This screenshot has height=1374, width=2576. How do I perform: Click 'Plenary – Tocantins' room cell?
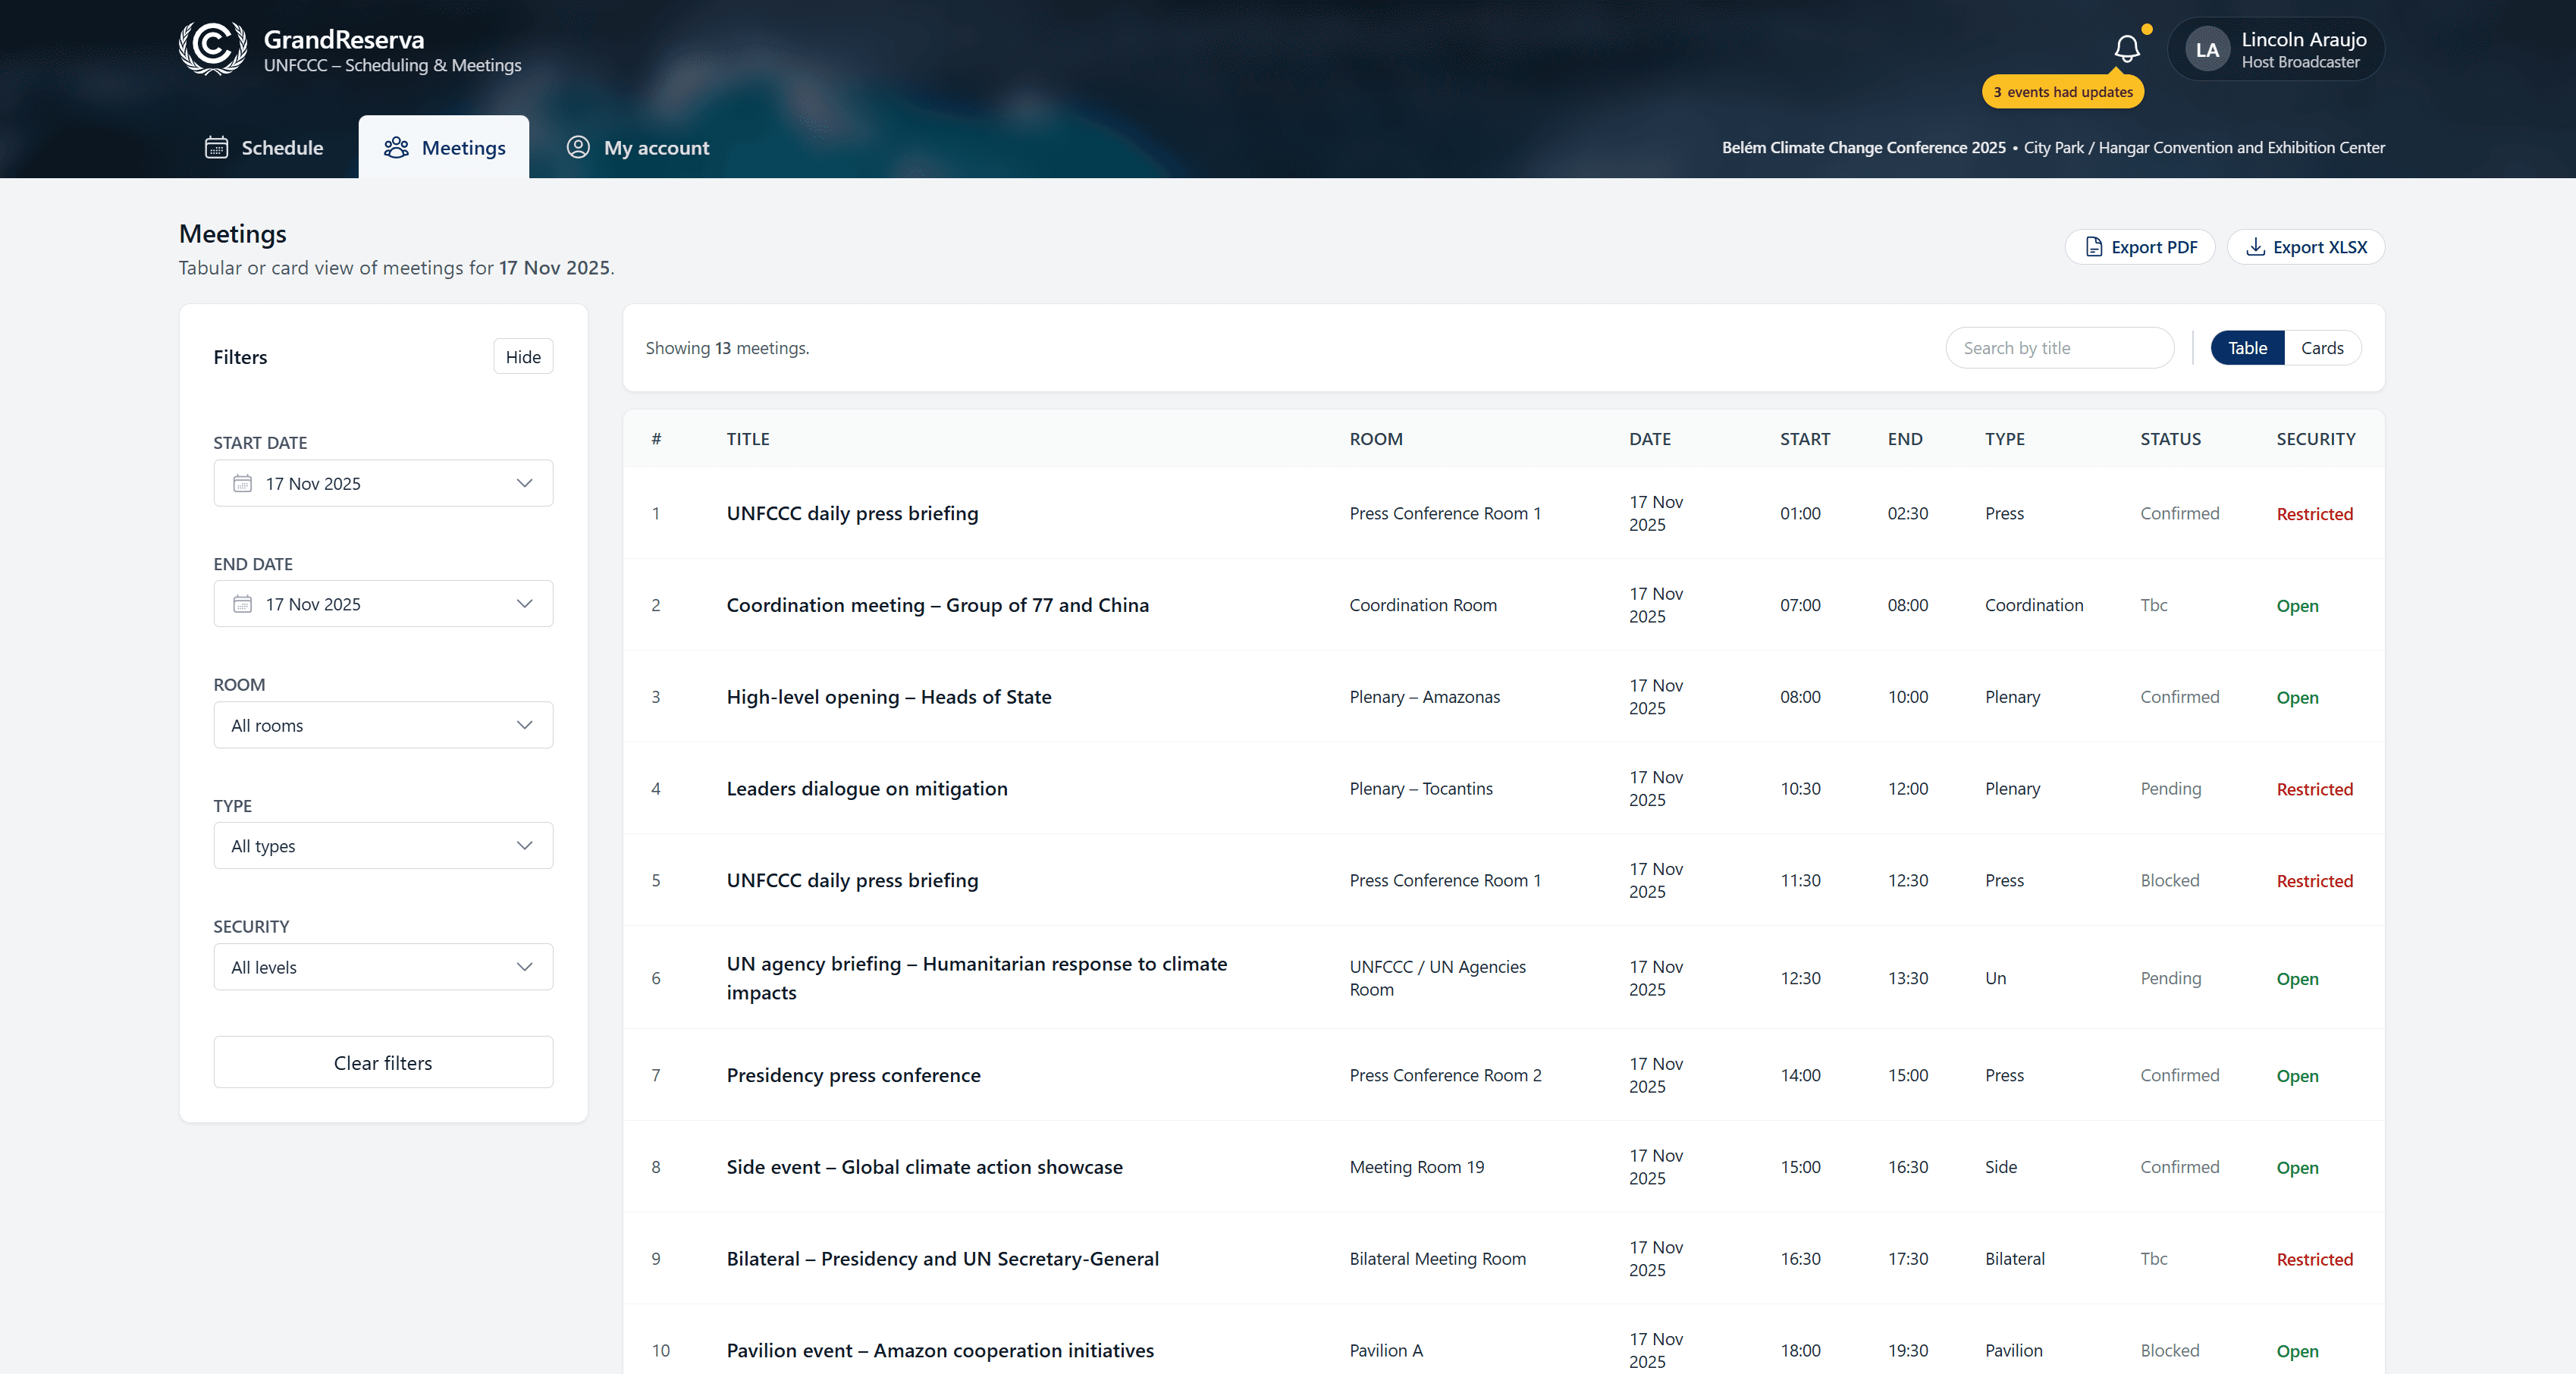point(1421,789)
